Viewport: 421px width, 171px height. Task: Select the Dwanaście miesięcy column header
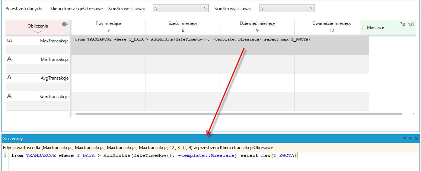coord(332,27)
